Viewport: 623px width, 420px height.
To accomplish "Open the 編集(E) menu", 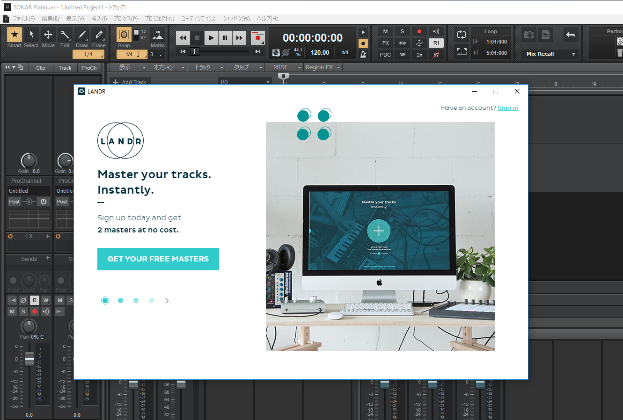I will pyautogui.click(x=51, y=19).
